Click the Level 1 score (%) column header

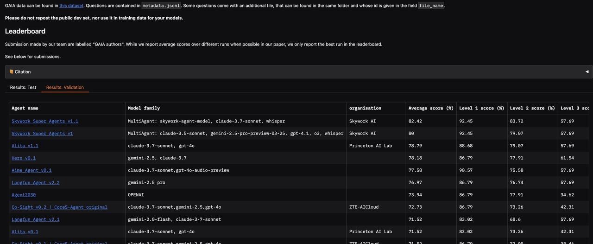pos(482,108)
